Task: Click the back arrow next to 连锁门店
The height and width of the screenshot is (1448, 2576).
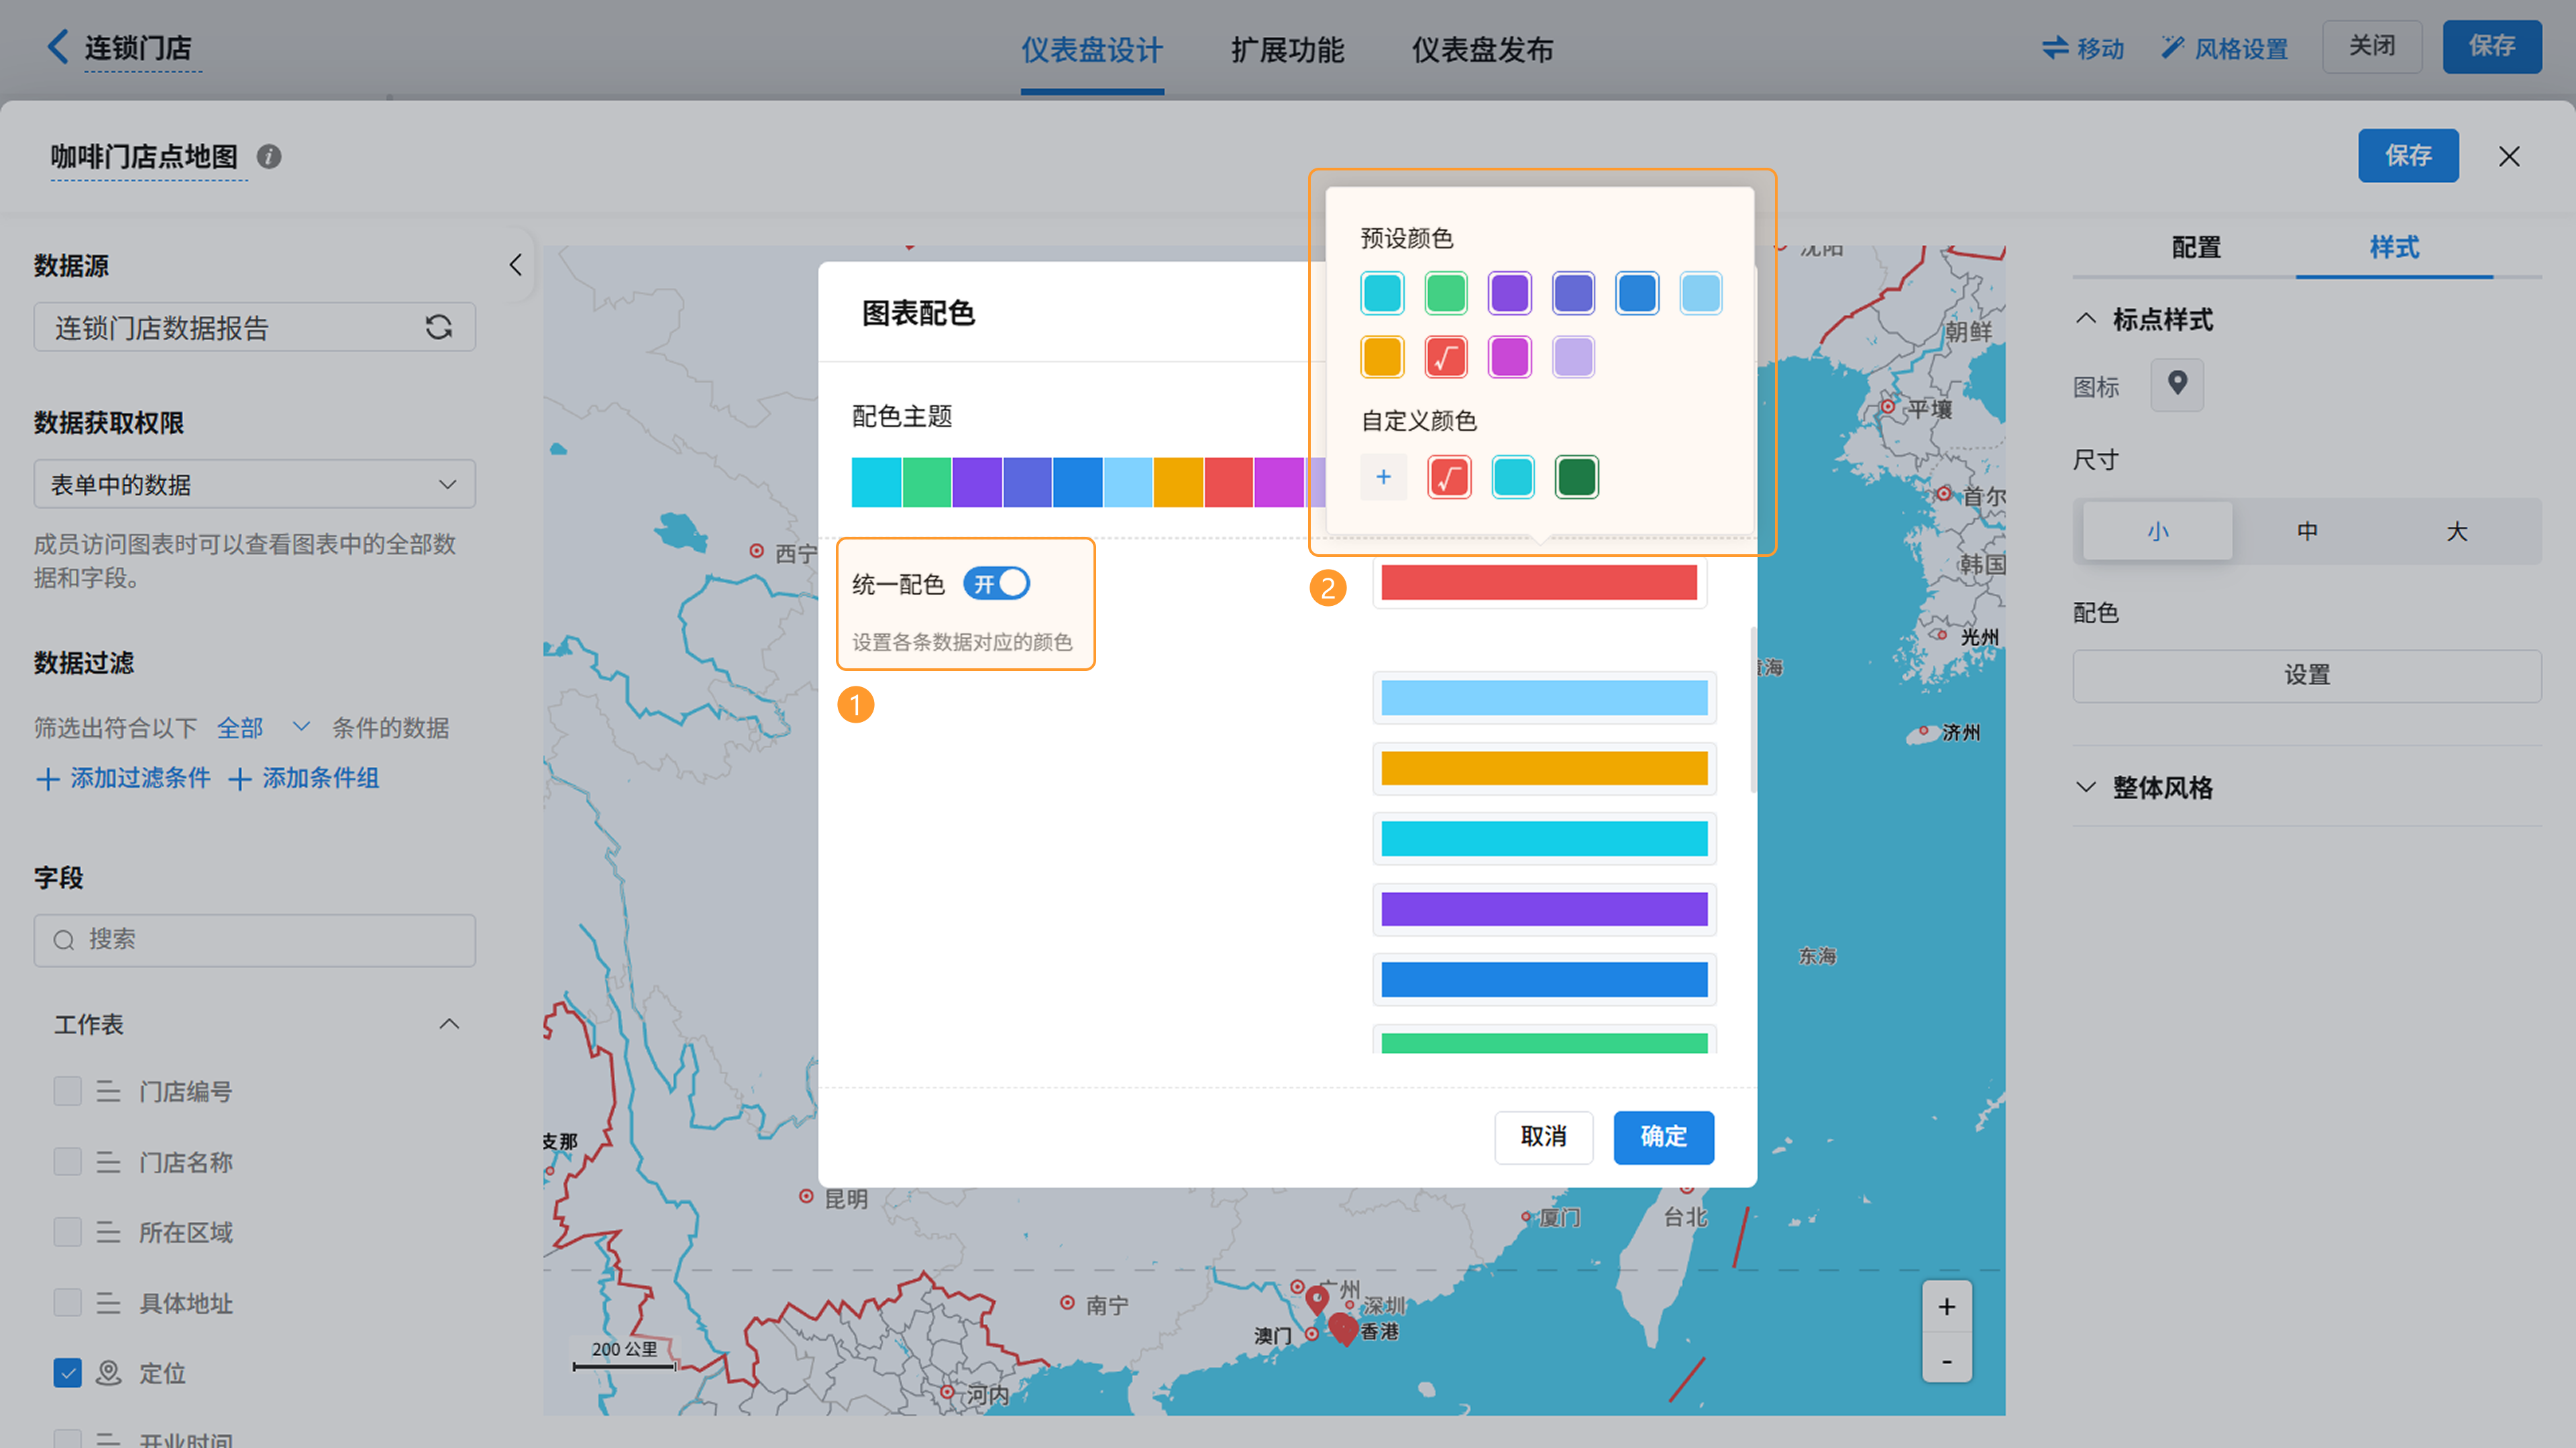Action: 58,46
